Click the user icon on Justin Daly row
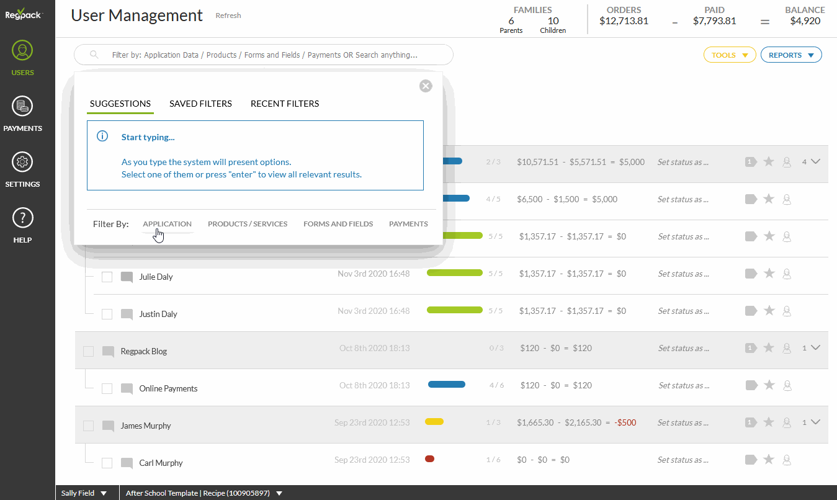Screen dimensions: 837x500 point(787,311)
